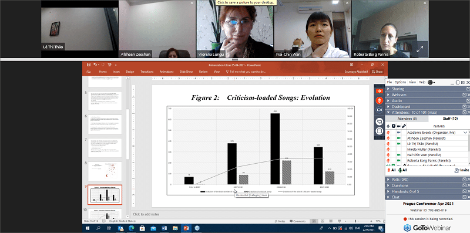
Task: Click the orange microphone mute icon in the grab tab
Action: pyautogui.click(x=379, y=100)
